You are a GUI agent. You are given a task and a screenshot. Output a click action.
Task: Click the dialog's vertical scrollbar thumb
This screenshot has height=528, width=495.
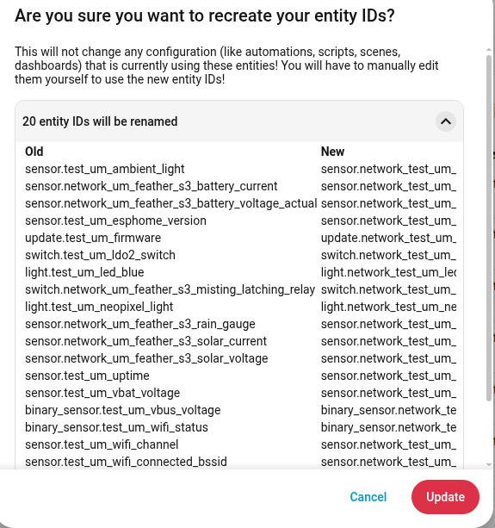click(x=489, y=227)
